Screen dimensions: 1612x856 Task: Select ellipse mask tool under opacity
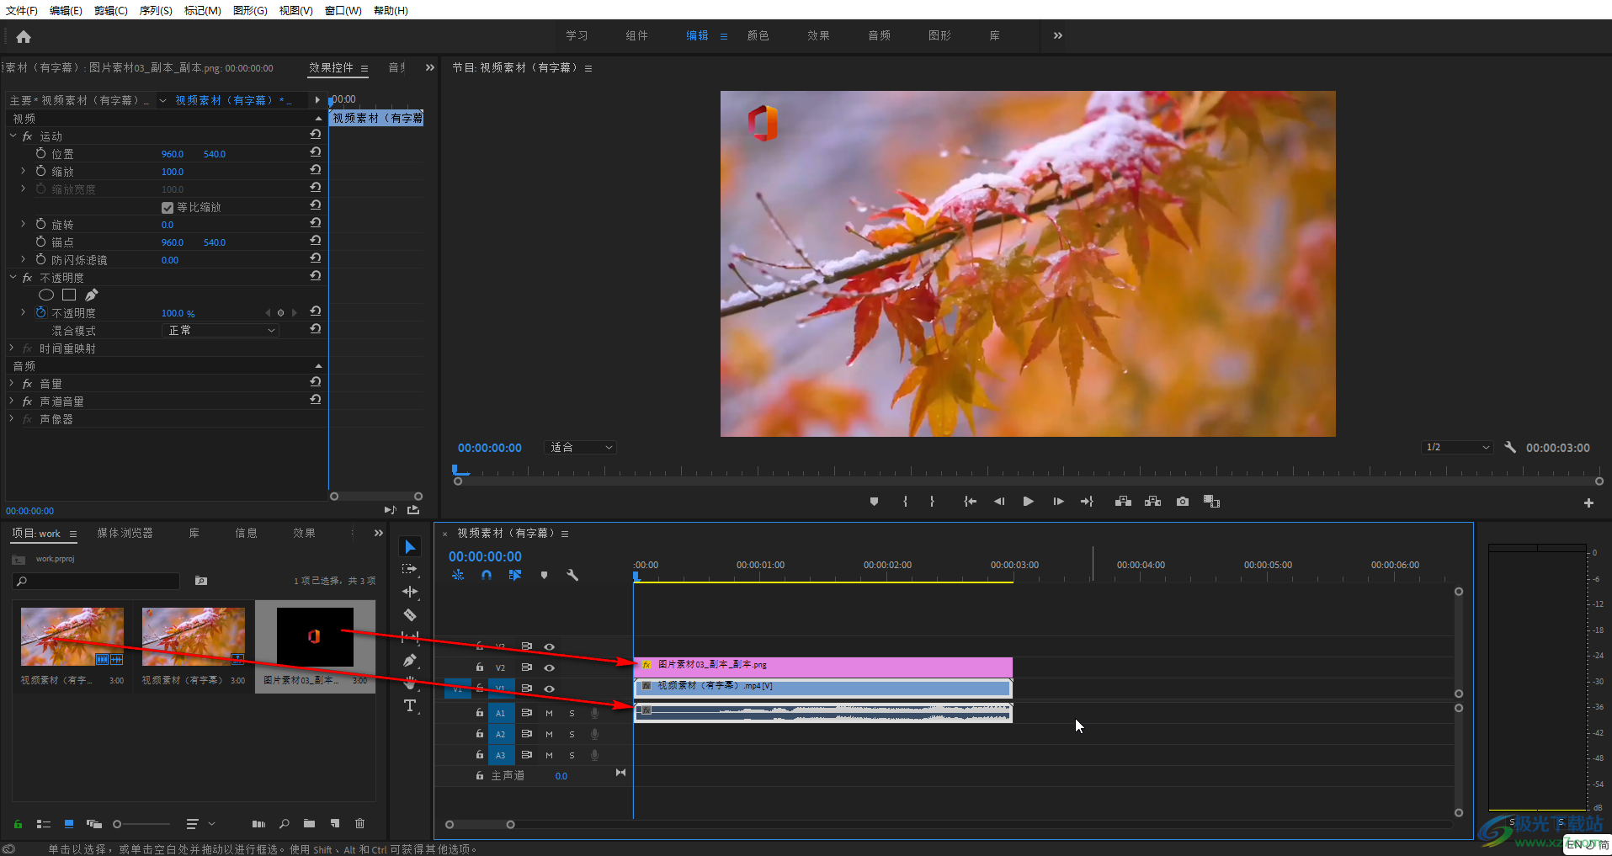pos(46,295)
